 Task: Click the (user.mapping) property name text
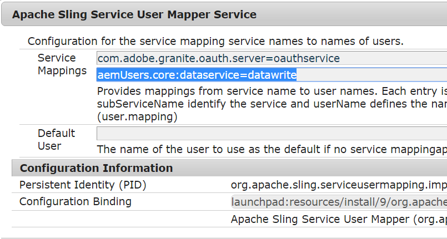tap(137, 116)
